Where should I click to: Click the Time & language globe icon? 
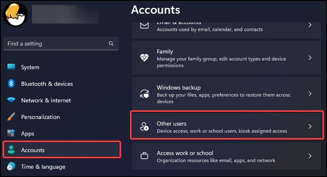(11, 167)
